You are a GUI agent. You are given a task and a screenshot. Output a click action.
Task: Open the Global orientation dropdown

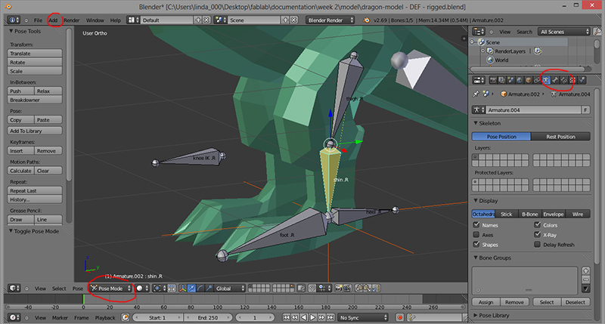coord(230,289)
